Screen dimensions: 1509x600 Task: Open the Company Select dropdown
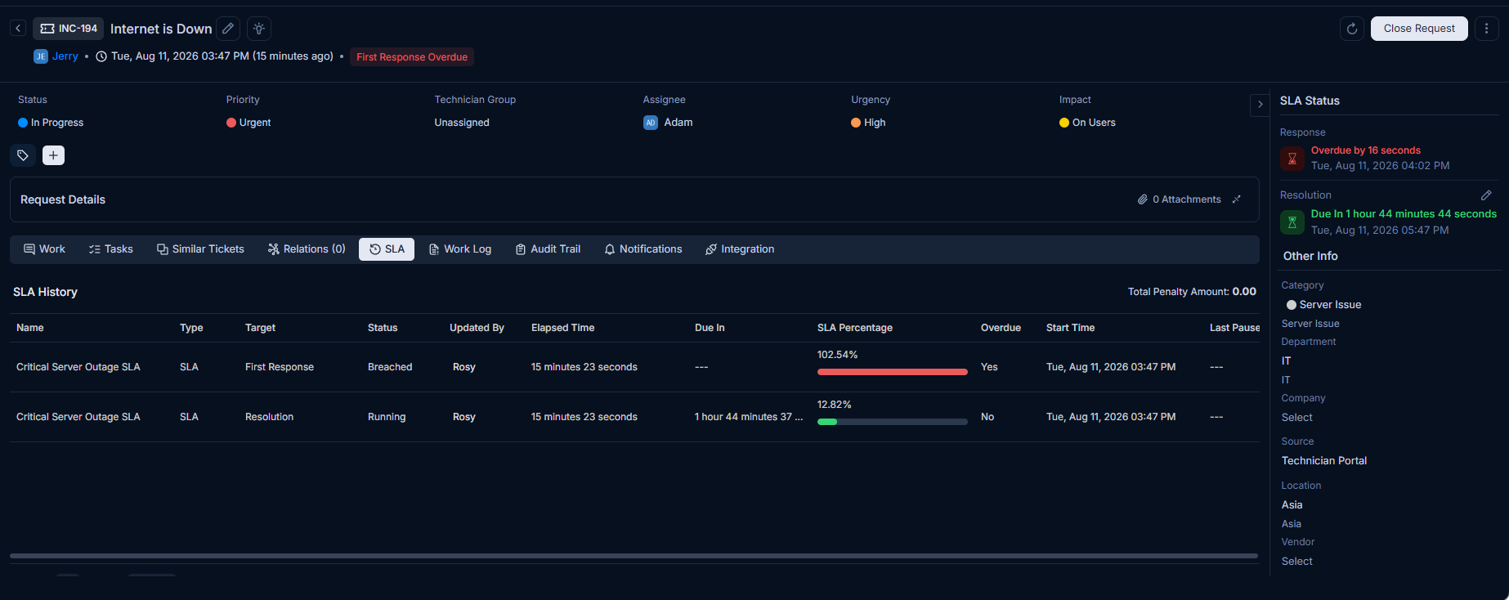click(1296, 418)
